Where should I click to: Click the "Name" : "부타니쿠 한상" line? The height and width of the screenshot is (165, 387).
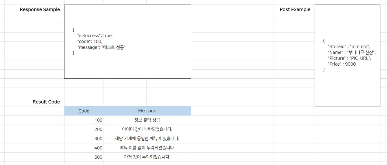(352, 52)
